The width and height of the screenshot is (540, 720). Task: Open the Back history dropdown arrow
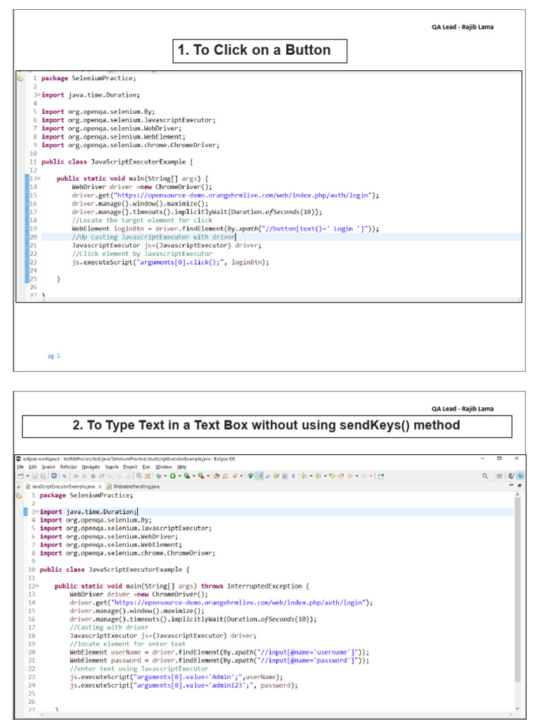[x=356, y=476]
